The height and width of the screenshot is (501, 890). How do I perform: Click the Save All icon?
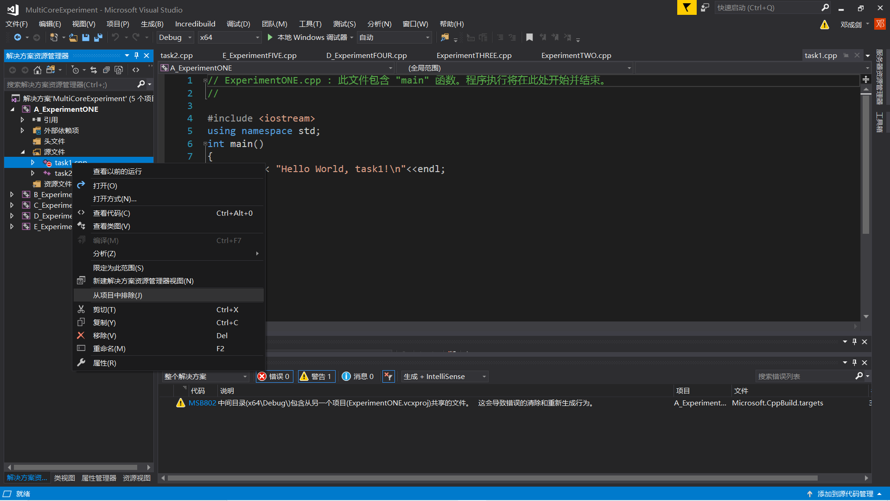(x=98, y=38)
